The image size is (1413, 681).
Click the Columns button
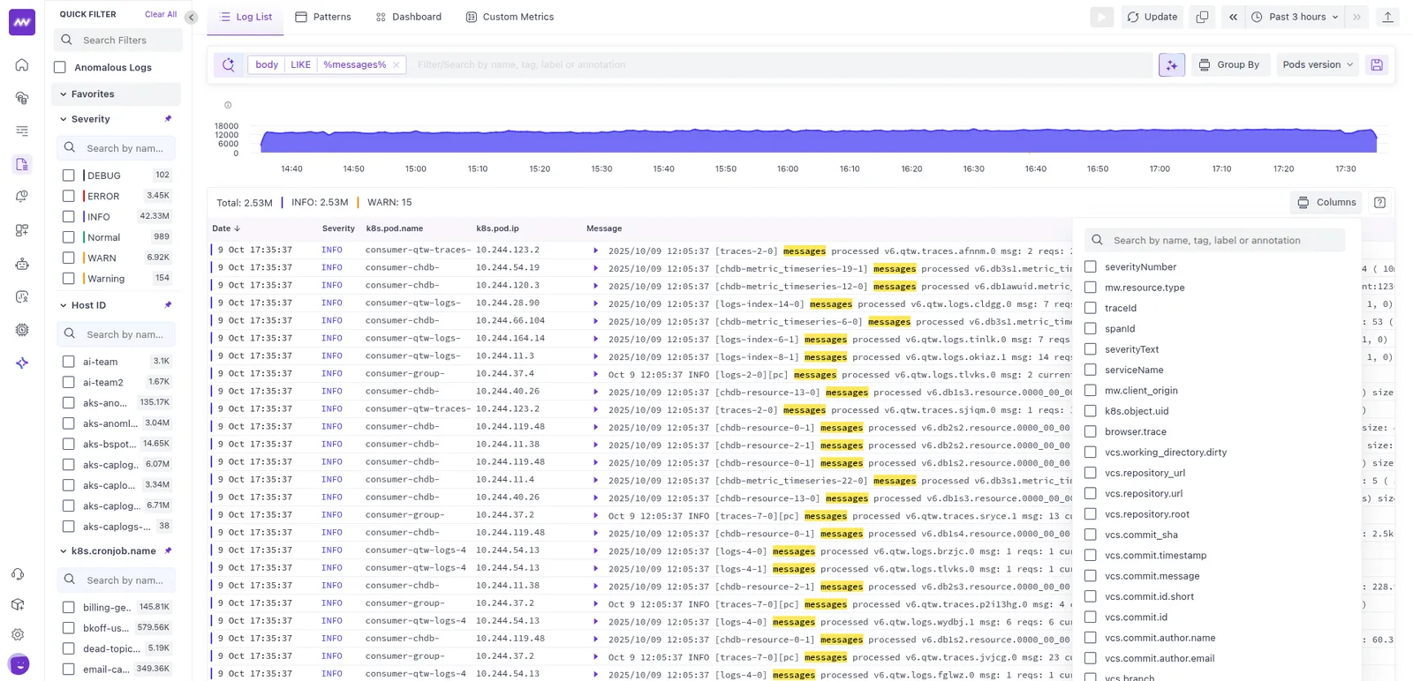tap(1326, 202)
